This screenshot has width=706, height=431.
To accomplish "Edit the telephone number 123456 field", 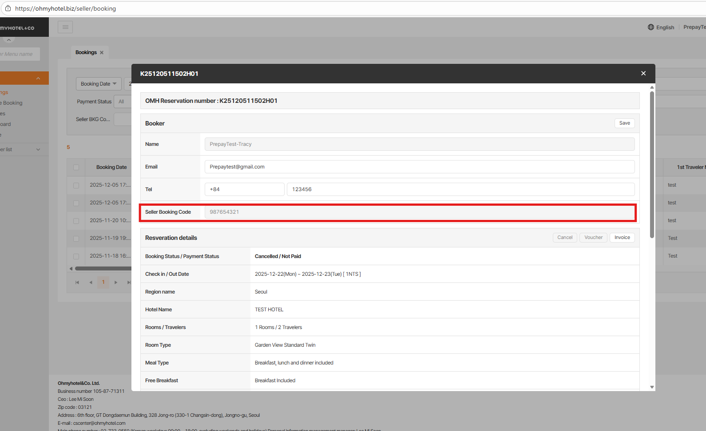I will tap(461, 189).
